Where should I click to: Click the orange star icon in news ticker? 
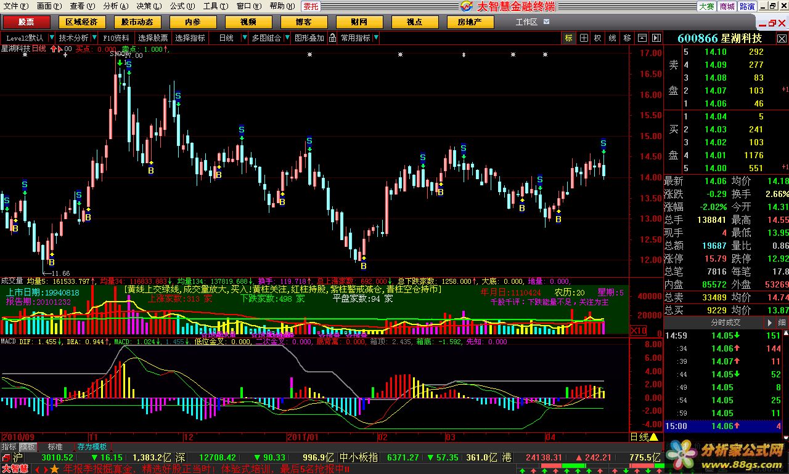pos(54,468)
